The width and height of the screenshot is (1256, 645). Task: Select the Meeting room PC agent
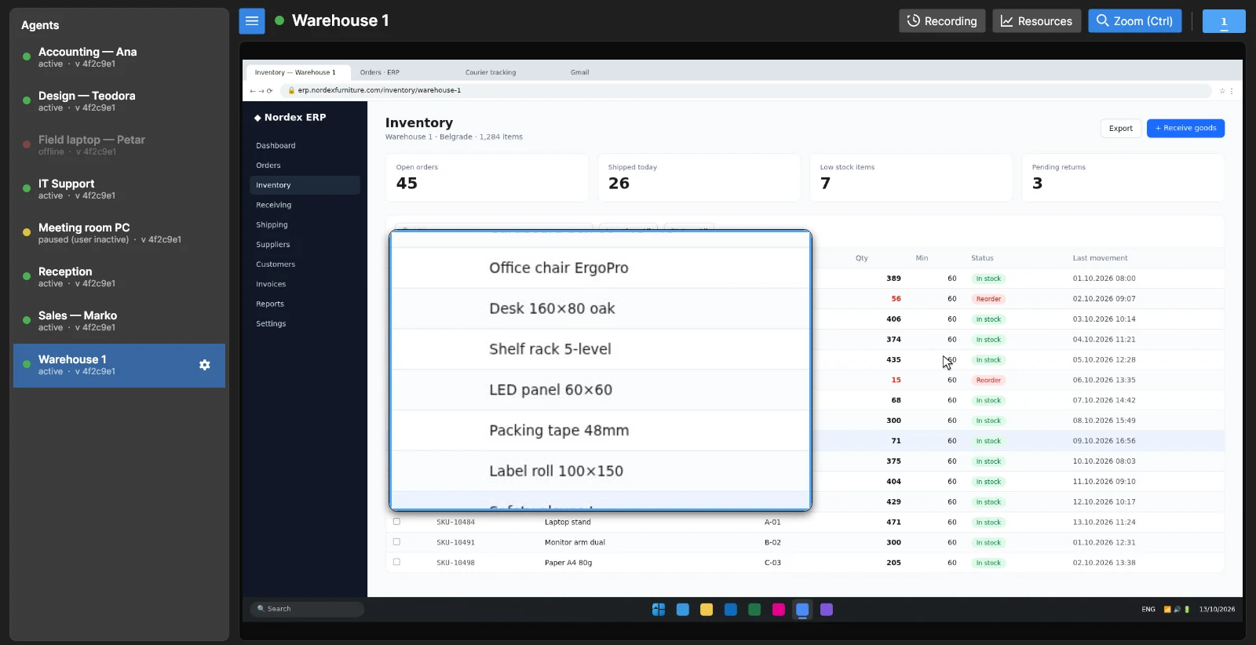[119, 233]
